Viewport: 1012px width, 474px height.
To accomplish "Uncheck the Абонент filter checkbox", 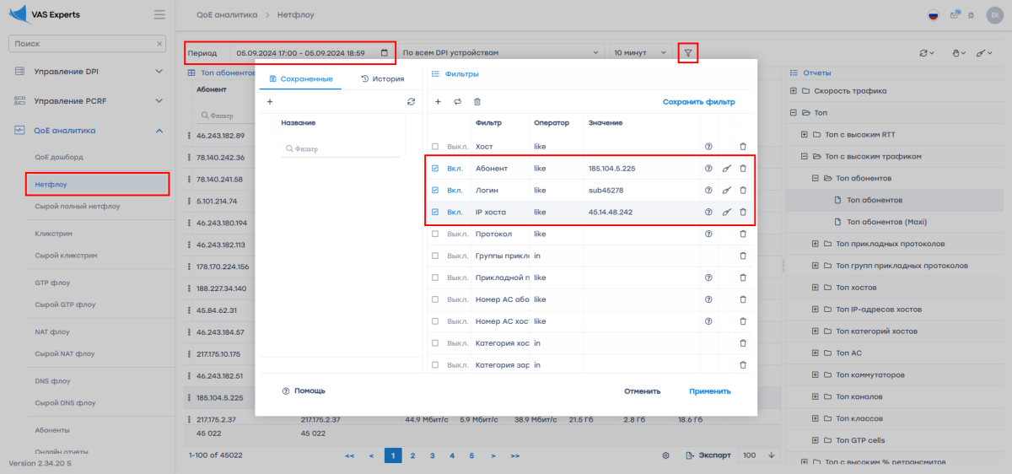I will pos(435,168).
